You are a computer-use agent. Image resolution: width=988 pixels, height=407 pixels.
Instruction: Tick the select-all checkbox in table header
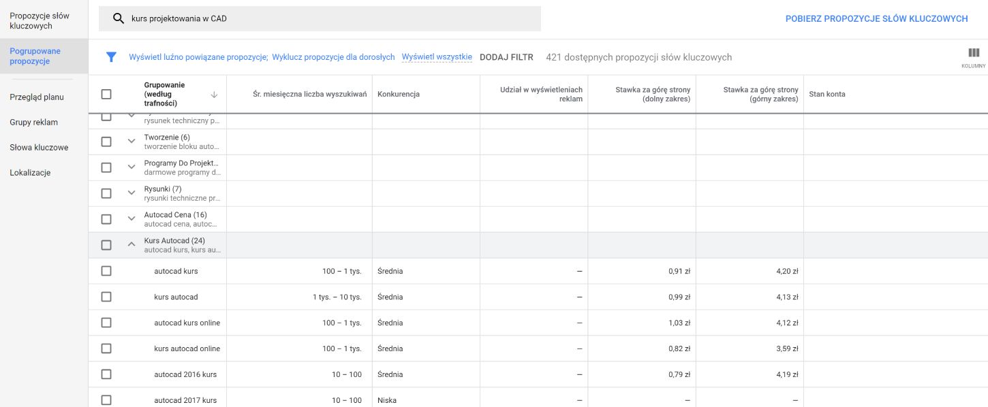106,95
